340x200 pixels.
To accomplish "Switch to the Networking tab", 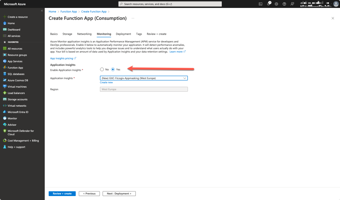I will (x=84, y=34).
